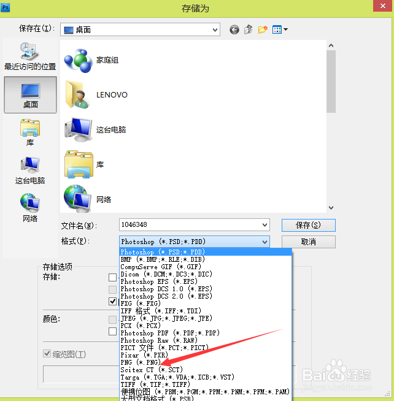Choose Dicom format option
394x401 pixels.
coord(206,274)
